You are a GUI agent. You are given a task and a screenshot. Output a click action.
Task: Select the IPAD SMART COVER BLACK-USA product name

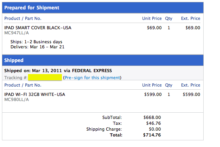point(38,28)
